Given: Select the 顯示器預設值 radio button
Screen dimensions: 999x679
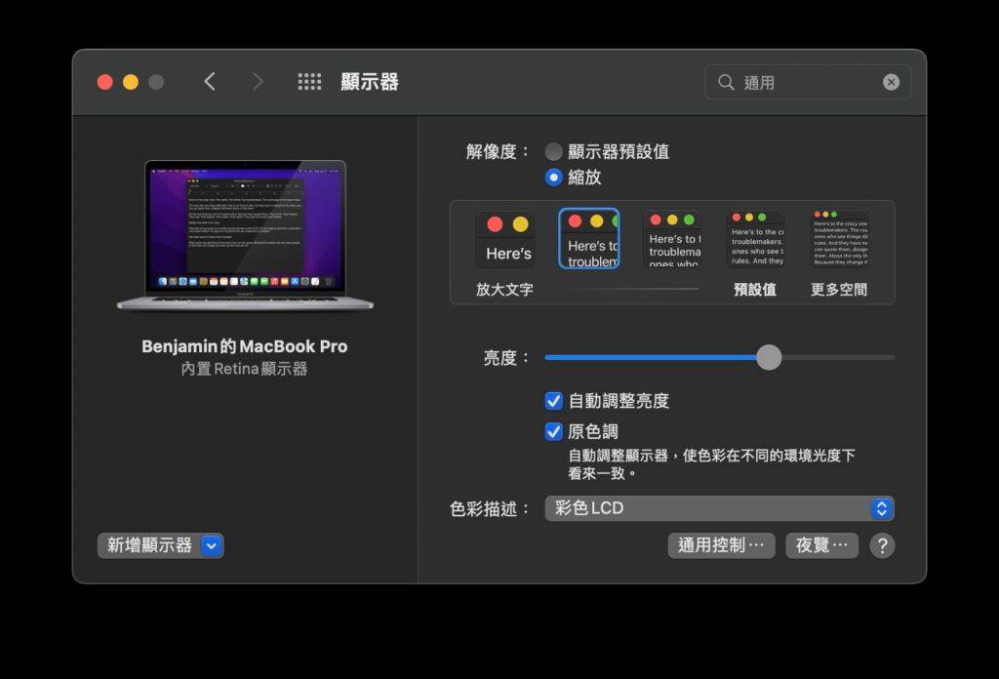Looking at the screenshot, I should click(551, 151).
